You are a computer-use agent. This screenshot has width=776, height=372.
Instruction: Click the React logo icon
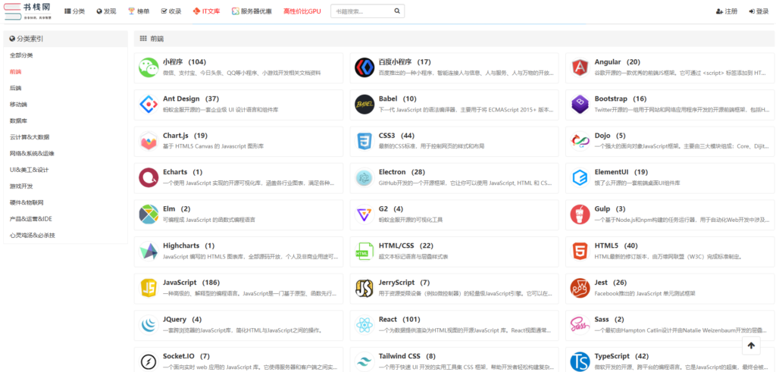[x=365, y=325]
